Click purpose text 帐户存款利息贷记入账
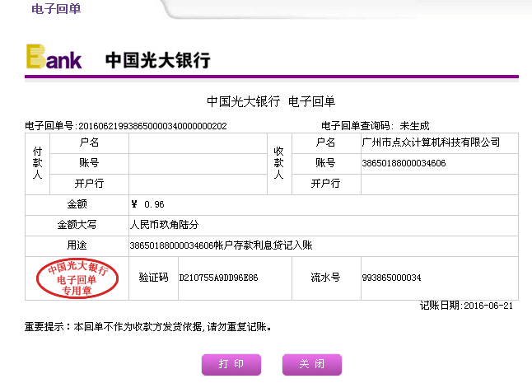The height and width of the screenshot is (383, 532). click(263, 245)
